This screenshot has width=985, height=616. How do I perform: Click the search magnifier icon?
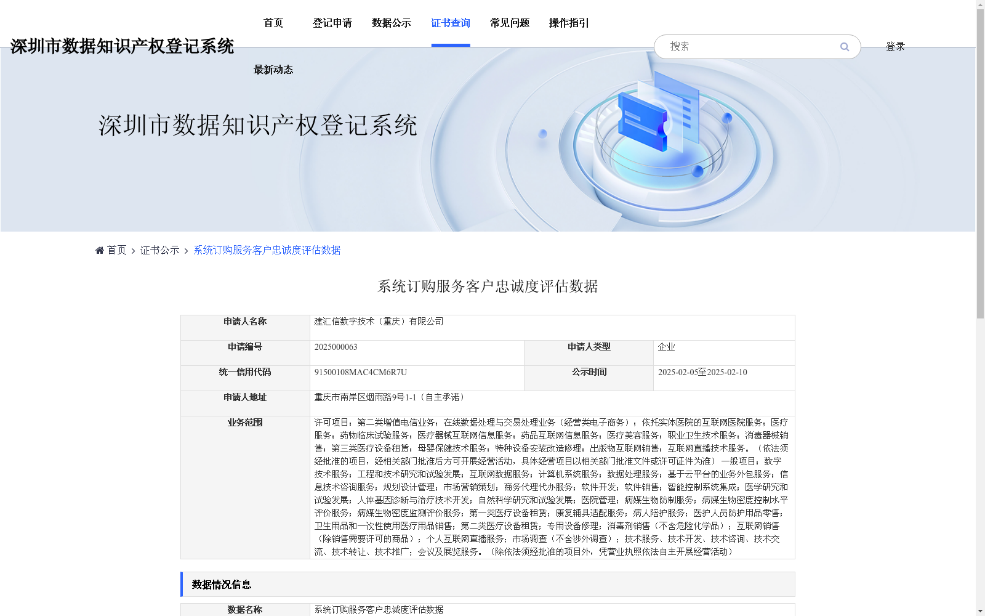click(845, 47)
